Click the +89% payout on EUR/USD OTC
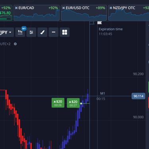The width and height of the screenshot is (149, 149). point(101,8)
